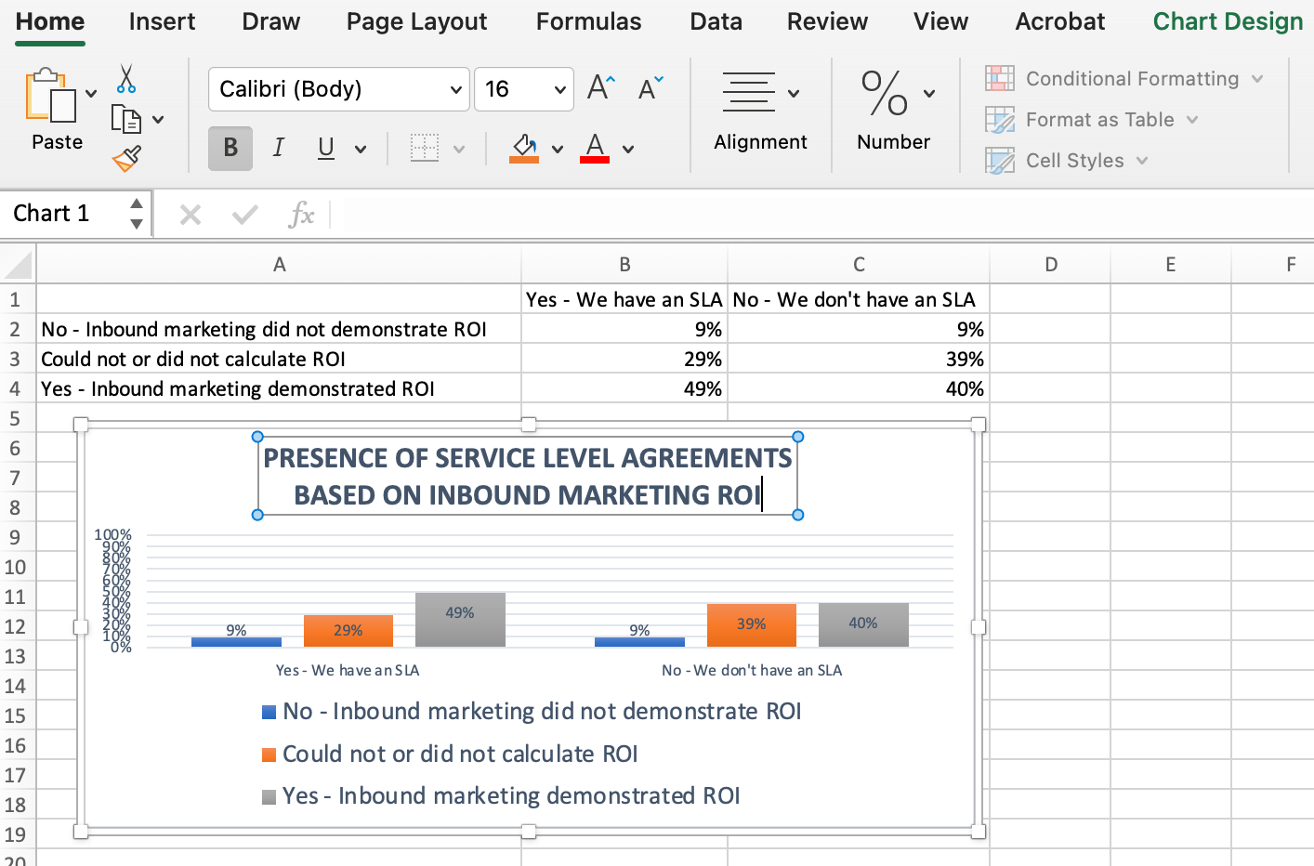Image resolution: width=1314 pixels, height=866 pixels.
Task: Expand the Conditional Formatting menu arrow
Action: click(1257, 79)
